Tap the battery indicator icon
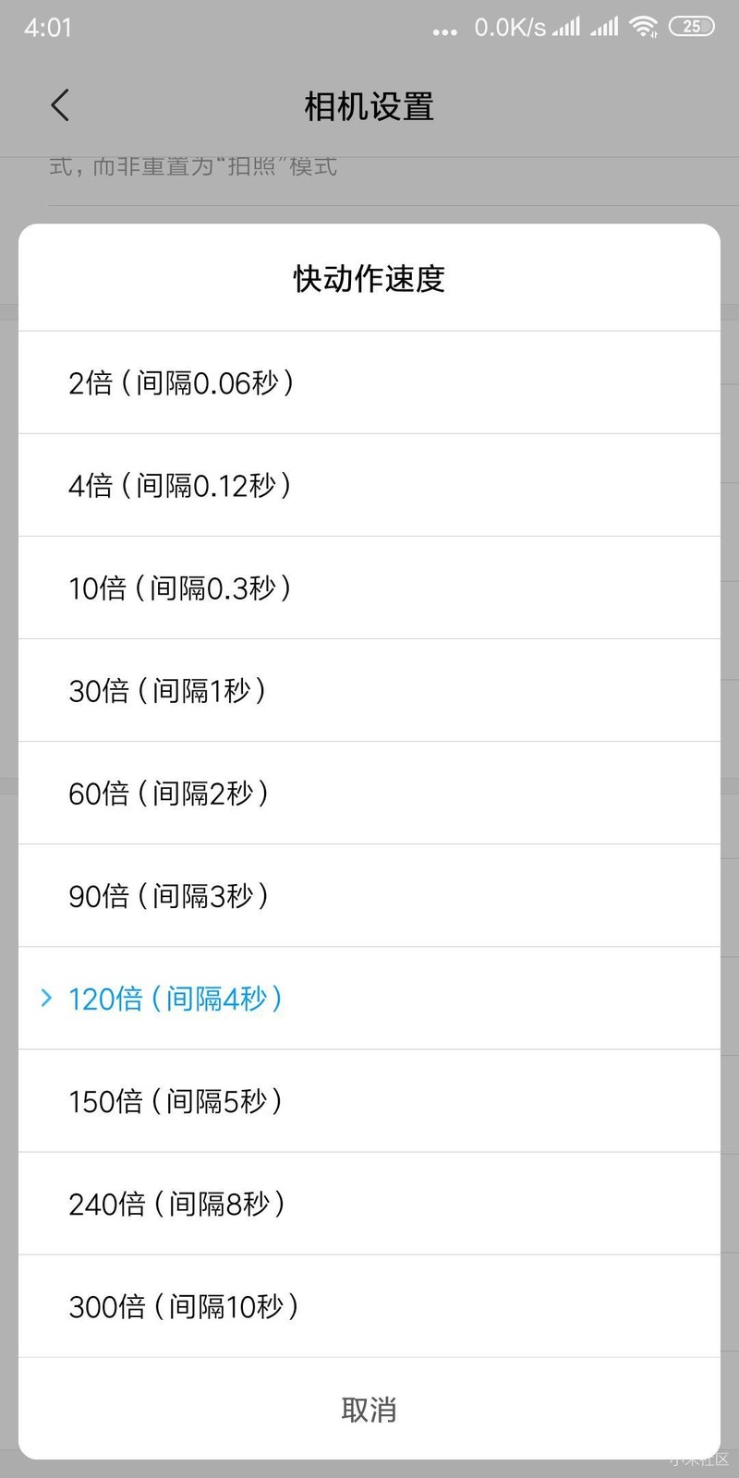The image size is (739, 1478). pos(691,27)
